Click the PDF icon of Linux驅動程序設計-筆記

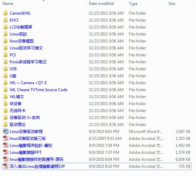tap(6, 145)
